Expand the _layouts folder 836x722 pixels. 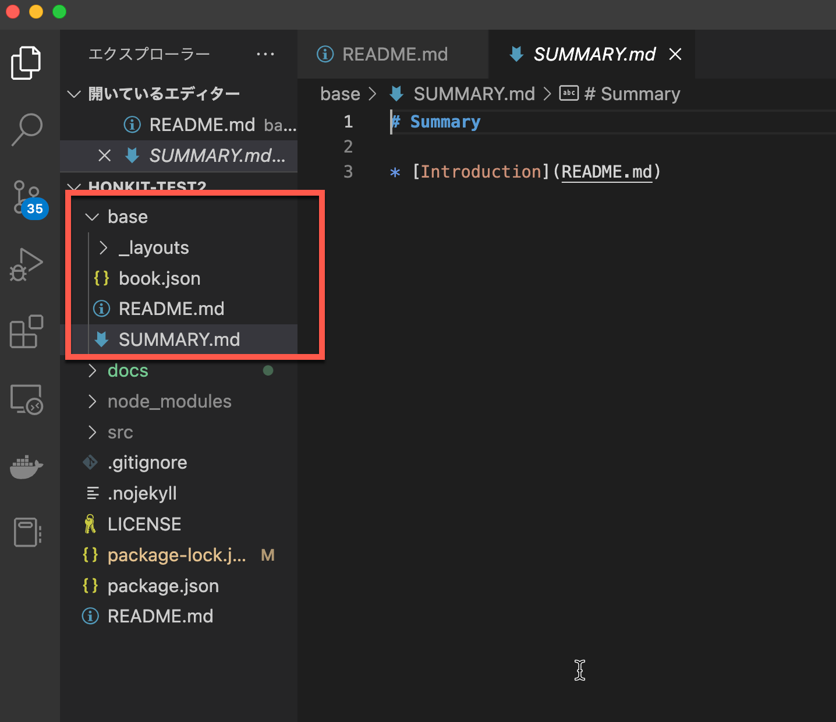tap(104, 248)
